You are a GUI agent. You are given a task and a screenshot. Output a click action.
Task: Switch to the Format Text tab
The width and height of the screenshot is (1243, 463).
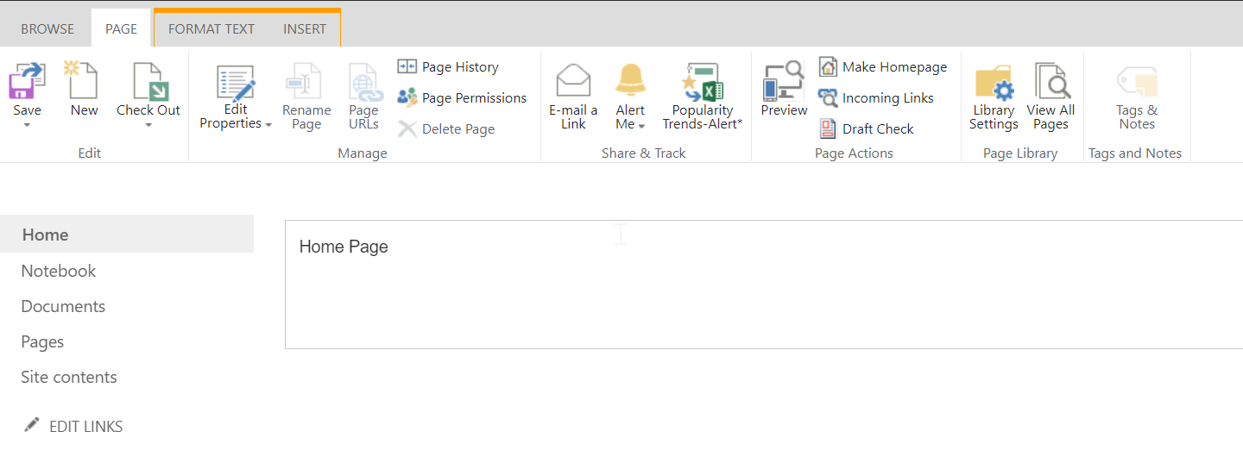(x=211, y=28)
